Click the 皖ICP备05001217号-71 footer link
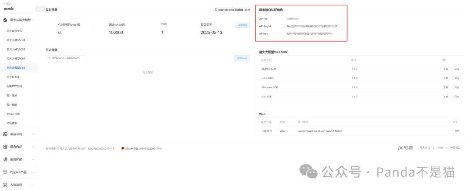 [x=102, y=148]
